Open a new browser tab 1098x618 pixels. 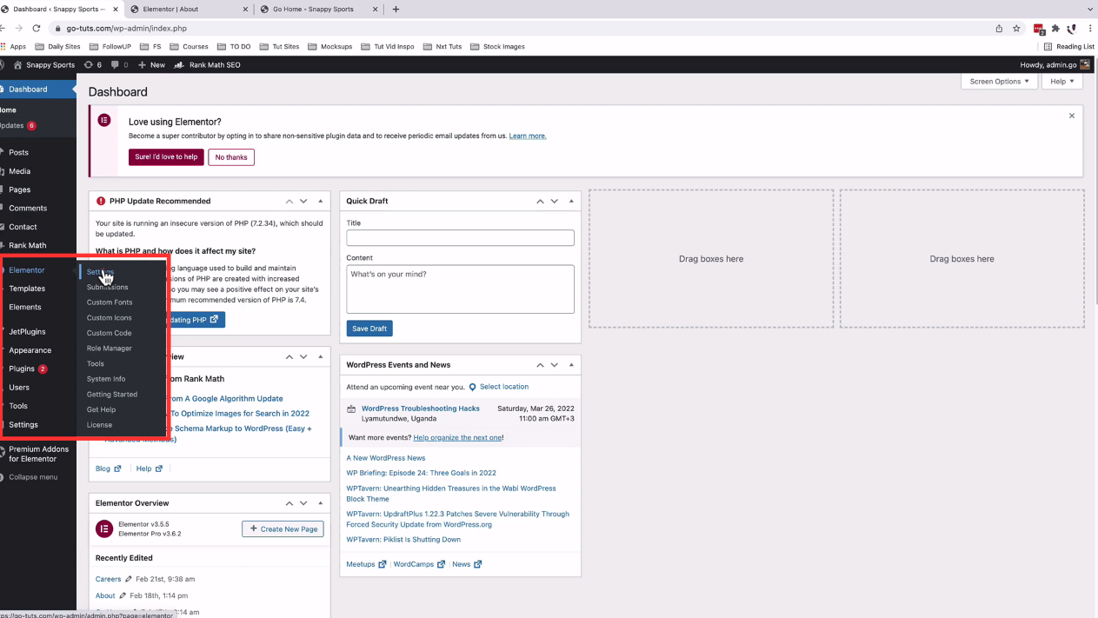[396, 9]
